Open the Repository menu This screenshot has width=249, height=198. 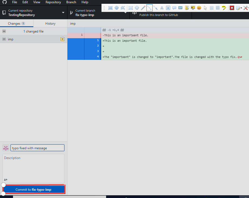point(53,2)
